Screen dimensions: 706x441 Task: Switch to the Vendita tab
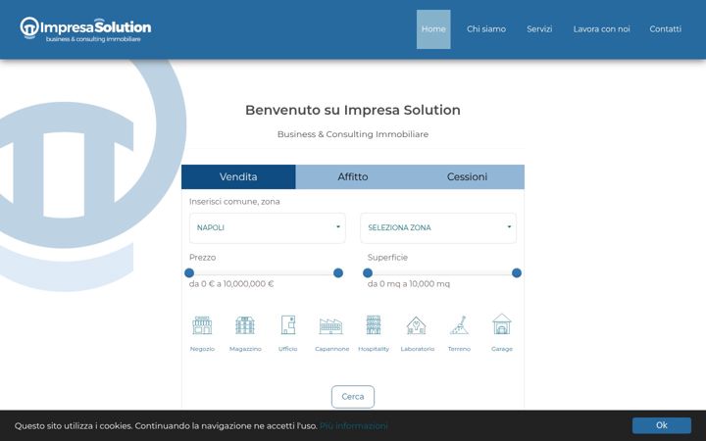(238, 176)
